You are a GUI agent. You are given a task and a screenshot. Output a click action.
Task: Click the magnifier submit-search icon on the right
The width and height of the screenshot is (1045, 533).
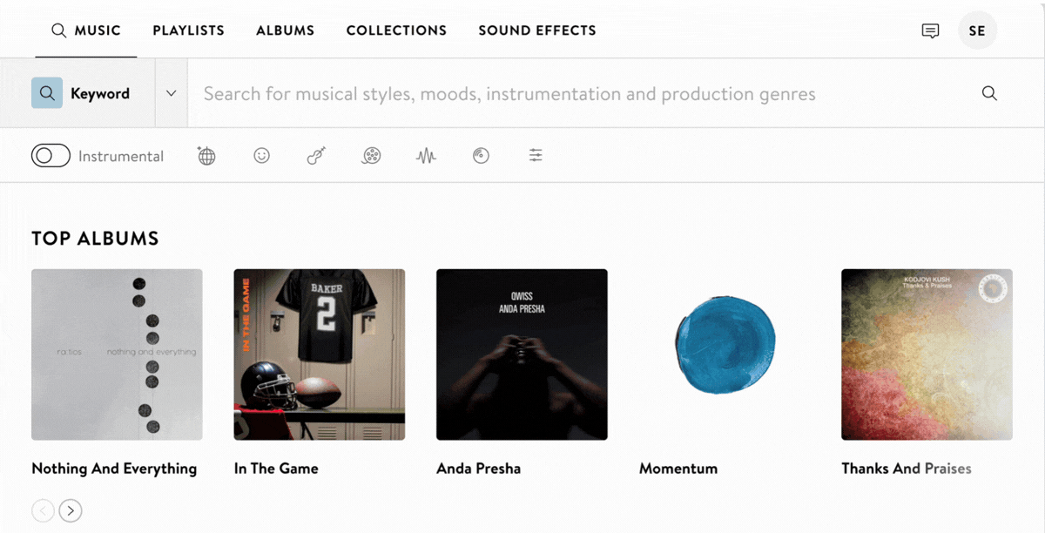pyautogui.click(x=989, y=93)
